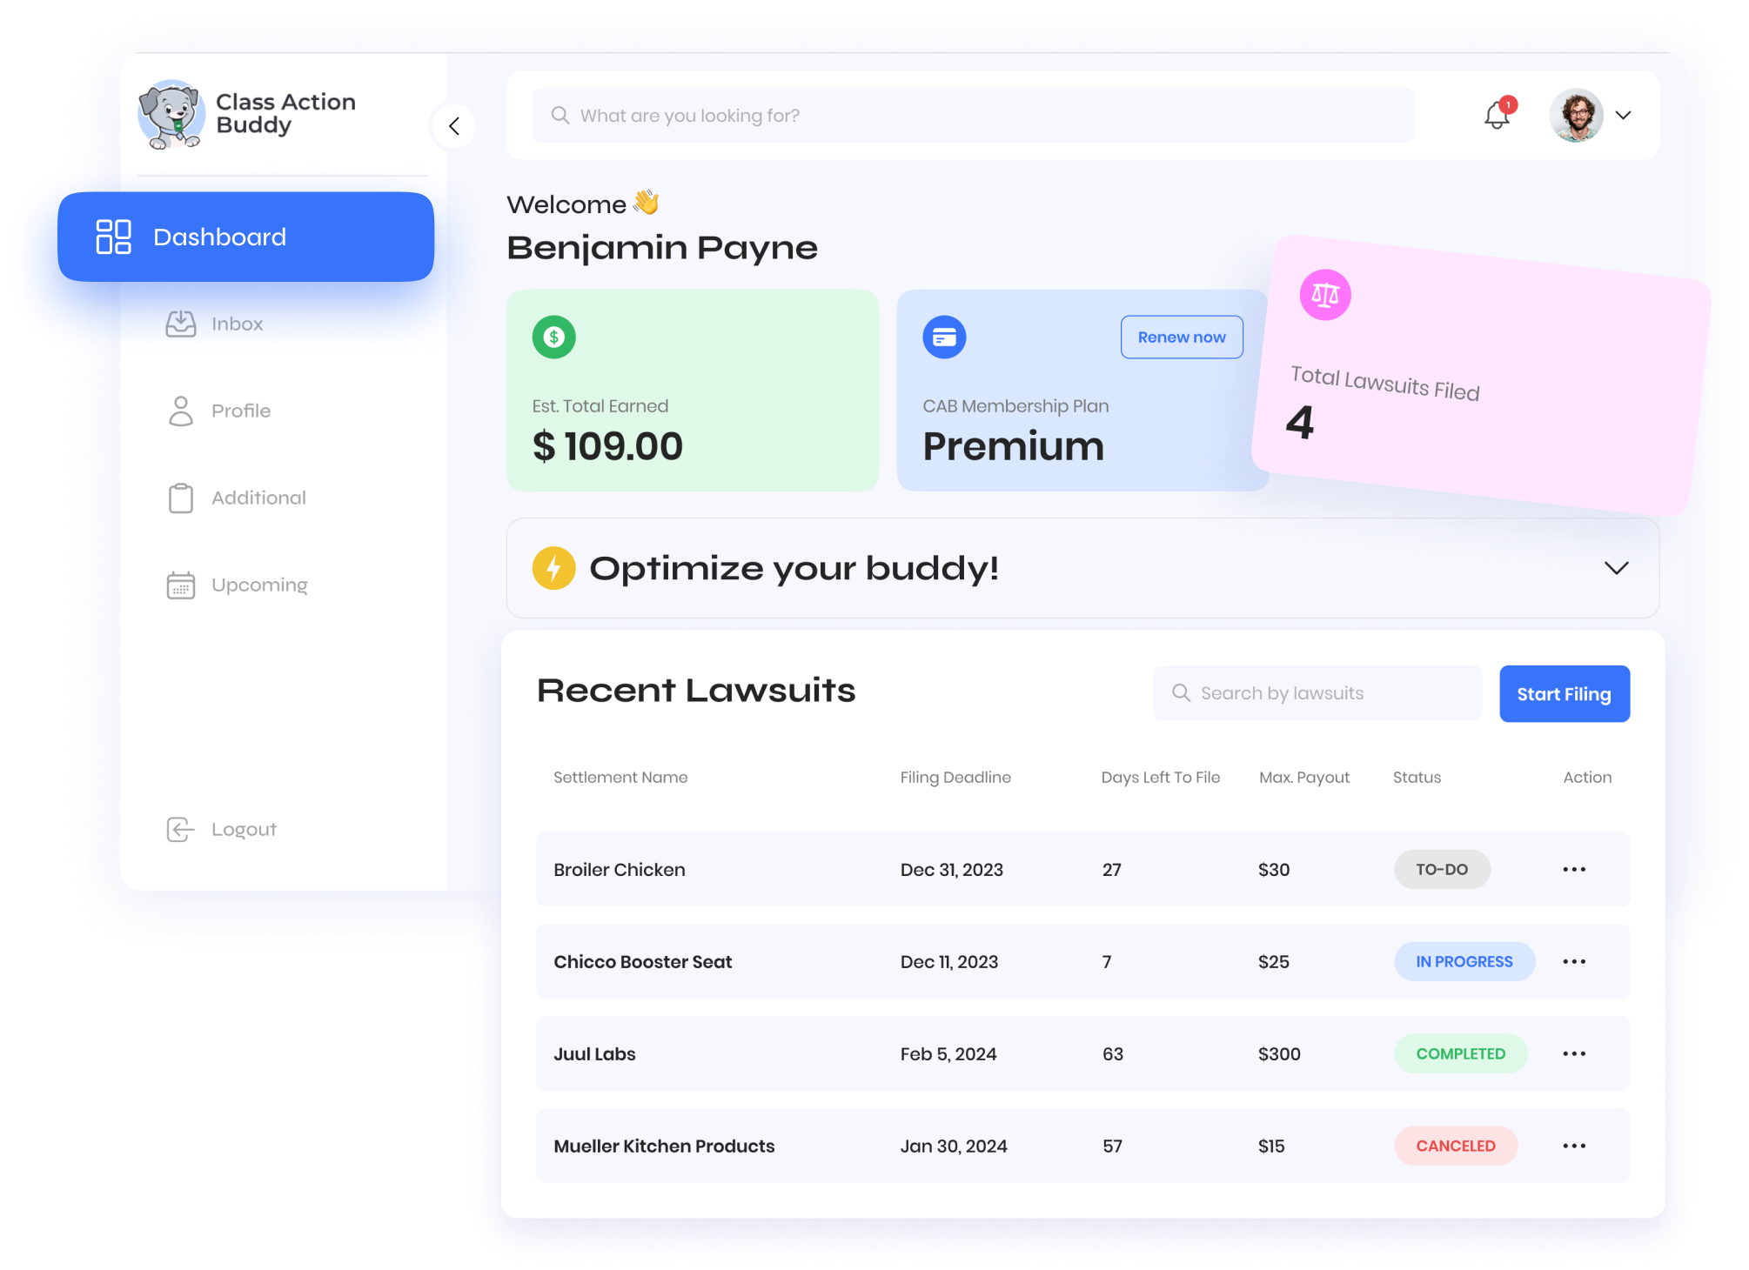Click the Renew now button
The height and width of the screenshot is (1270, 1749).
[x=1181, y=337]
